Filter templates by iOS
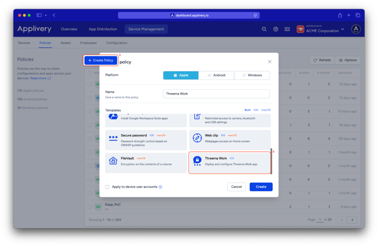 click(x=256, y=110)
